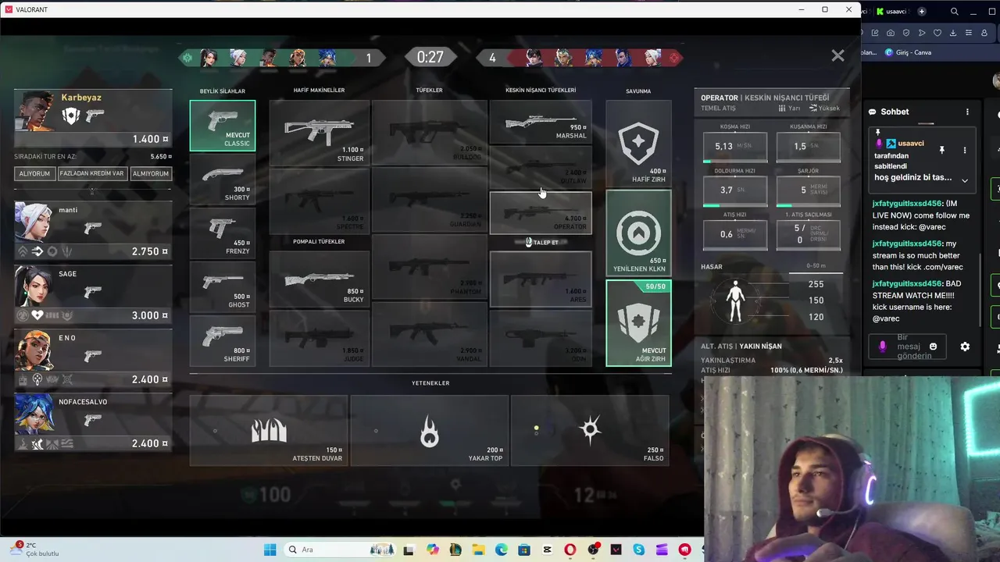Select teammate NOFACESALVO's card
This screenshot has width=1000, height=562.
click(93, 422)
